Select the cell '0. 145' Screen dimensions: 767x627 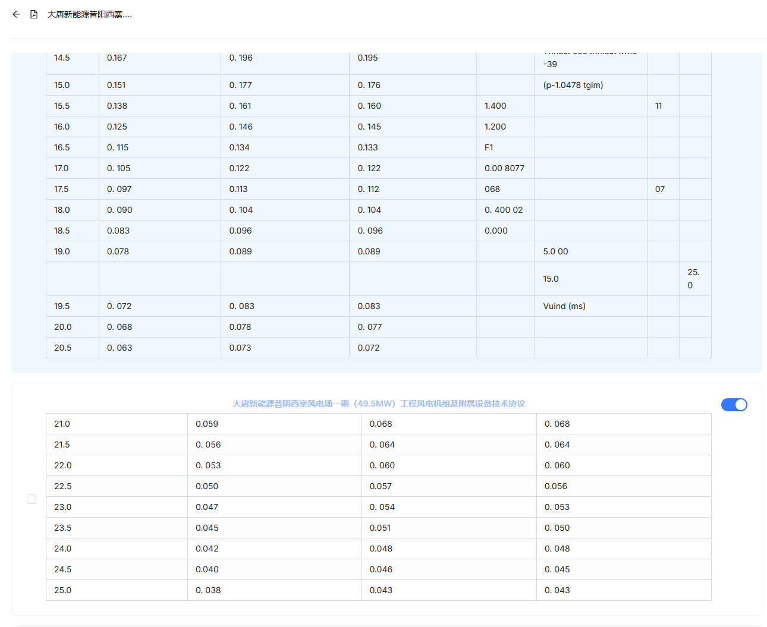413,127
